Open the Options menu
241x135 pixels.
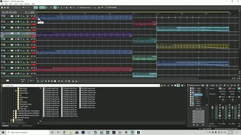27,4
